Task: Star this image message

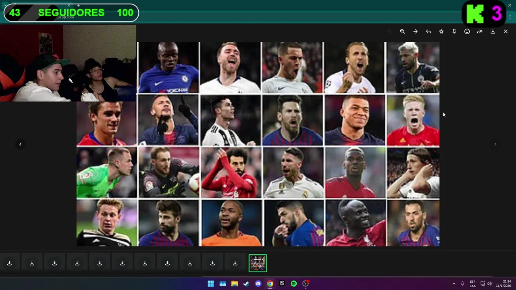Action: click(x=441, y=31)
